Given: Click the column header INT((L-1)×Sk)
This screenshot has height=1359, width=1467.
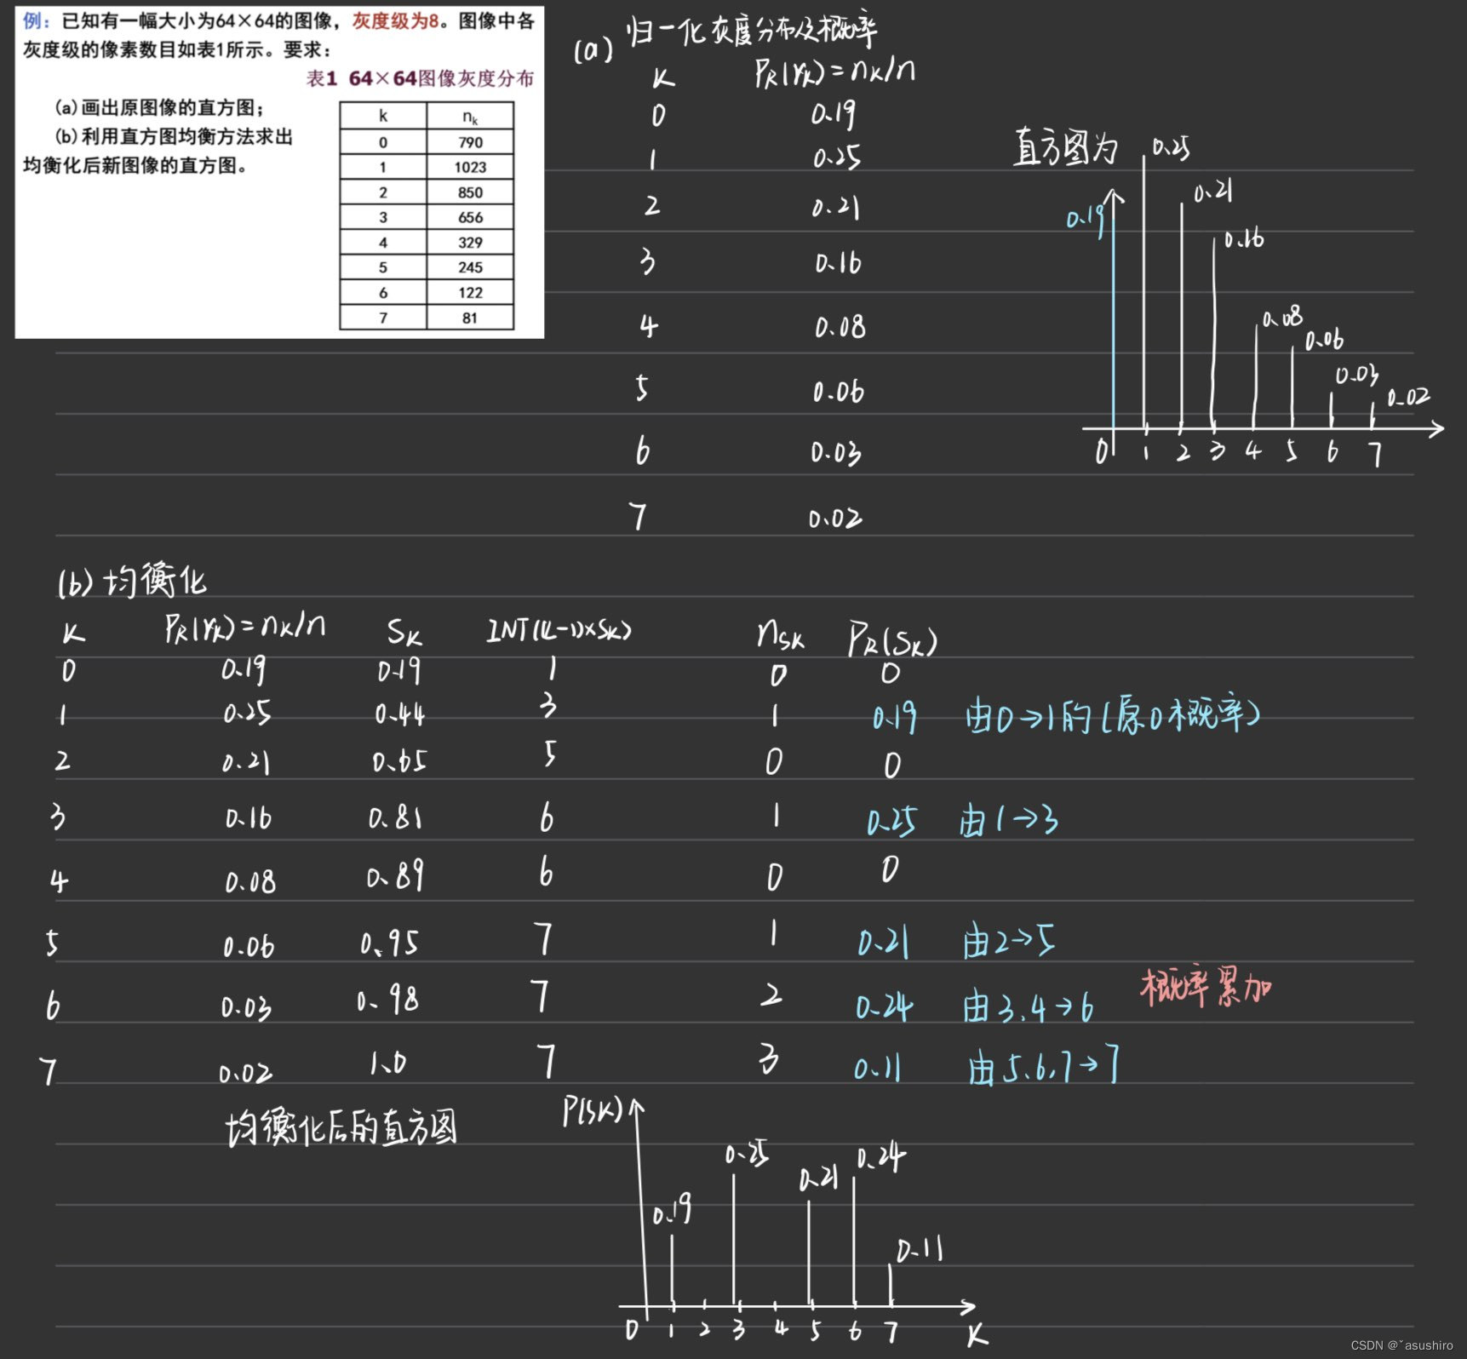Looking at the screenshot, I should [559, 630].
